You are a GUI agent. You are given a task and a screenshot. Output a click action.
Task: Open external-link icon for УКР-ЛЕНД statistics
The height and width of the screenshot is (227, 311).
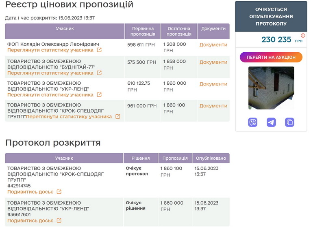(99, 95)
